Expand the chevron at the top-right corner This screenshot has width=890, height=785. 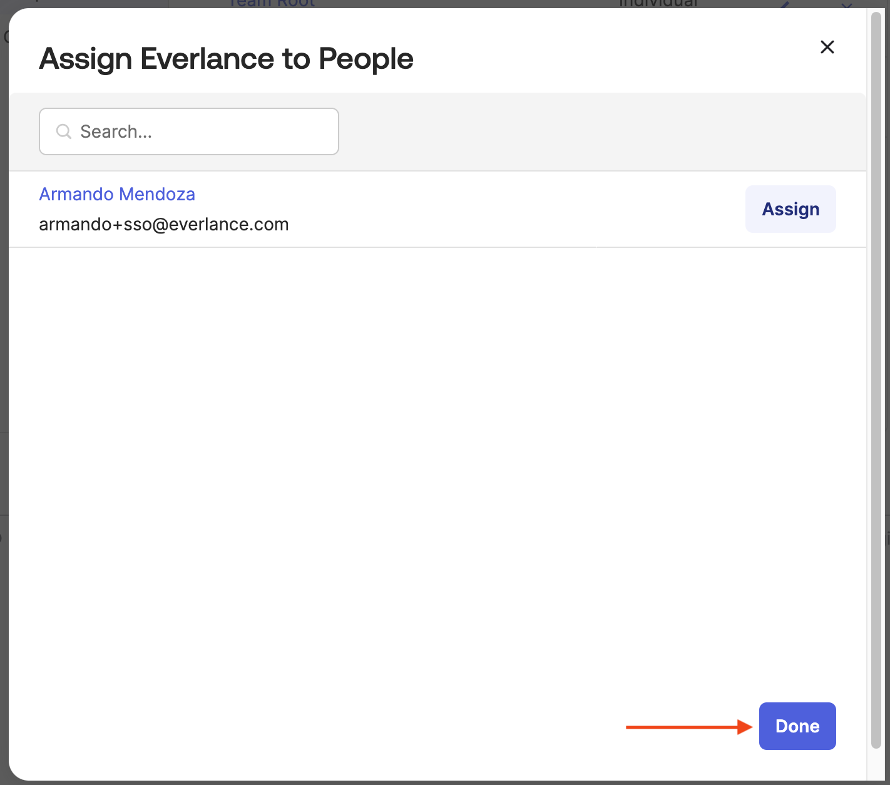click(x=847, y=4)
